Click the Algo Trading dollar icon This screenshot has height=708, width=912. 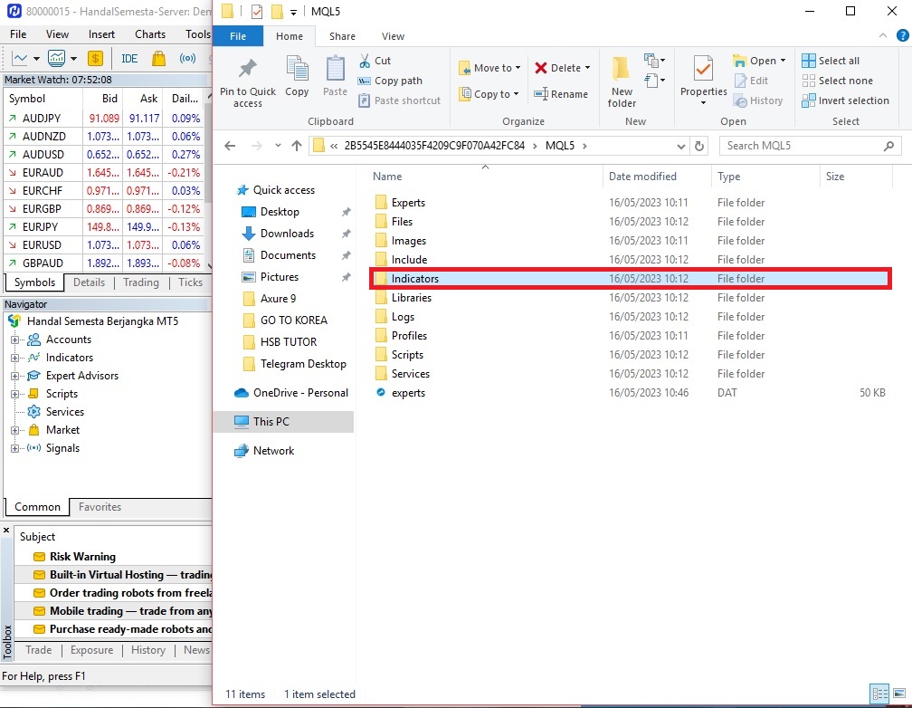tap(95, 58)
